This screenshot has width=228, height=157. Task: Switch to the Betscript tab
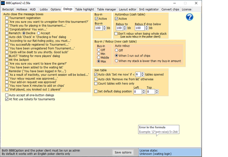coord(8,9)
